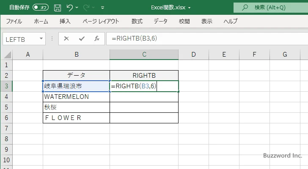This screenshot has width=308, height=169.
Task: Toggle the AutoSave switch
Action: 41,8
